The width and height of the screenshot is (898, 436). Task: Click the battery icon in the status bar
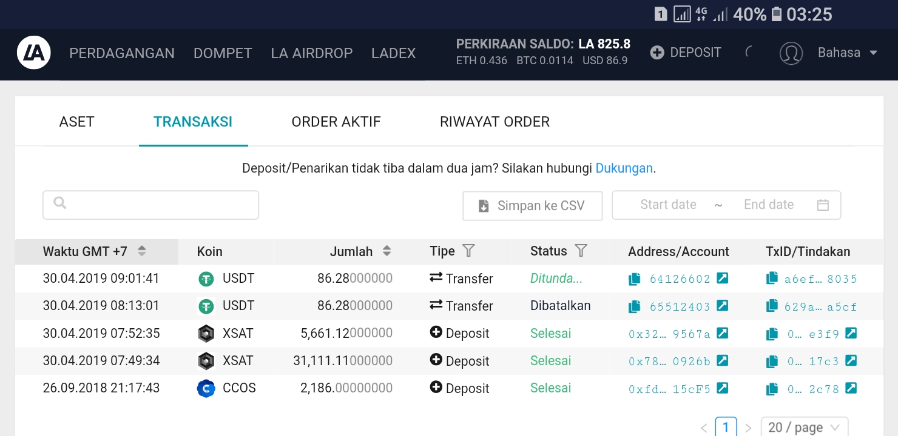(777, 14)
